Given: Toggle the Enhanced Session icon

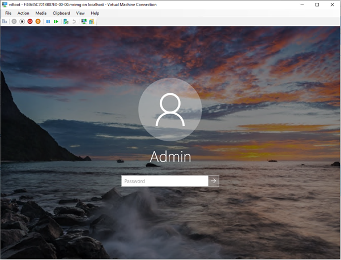Looking at the screenshot, I should click(x=84, y=21).
